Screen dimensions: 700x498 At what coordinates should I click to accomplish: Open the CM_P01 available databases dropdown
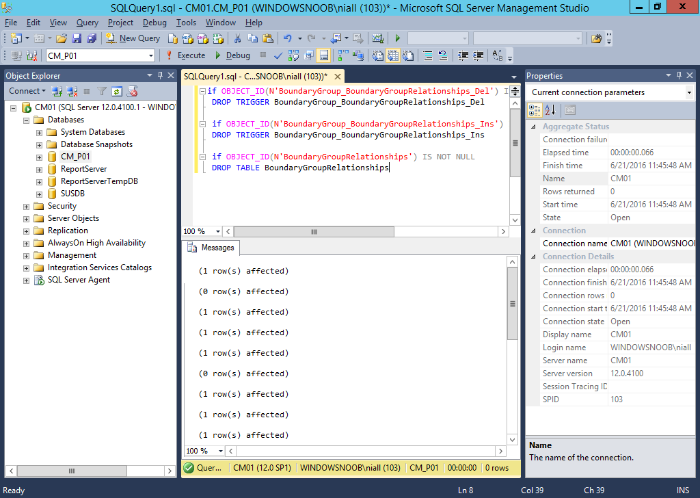151,56
